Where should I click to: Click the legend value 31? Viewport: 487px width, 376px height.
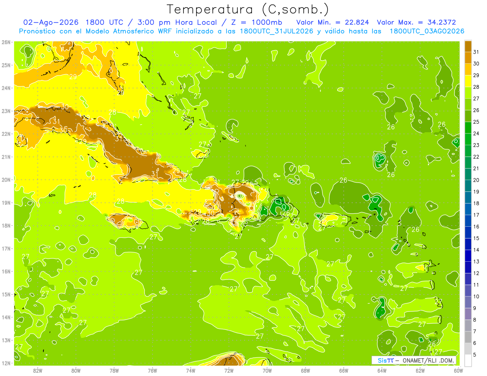(x=476, y=52)
